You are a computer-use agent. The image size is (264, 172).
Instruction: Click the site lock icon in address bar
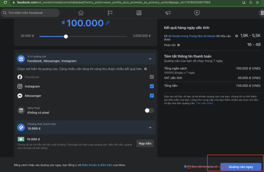pos(14,2)
